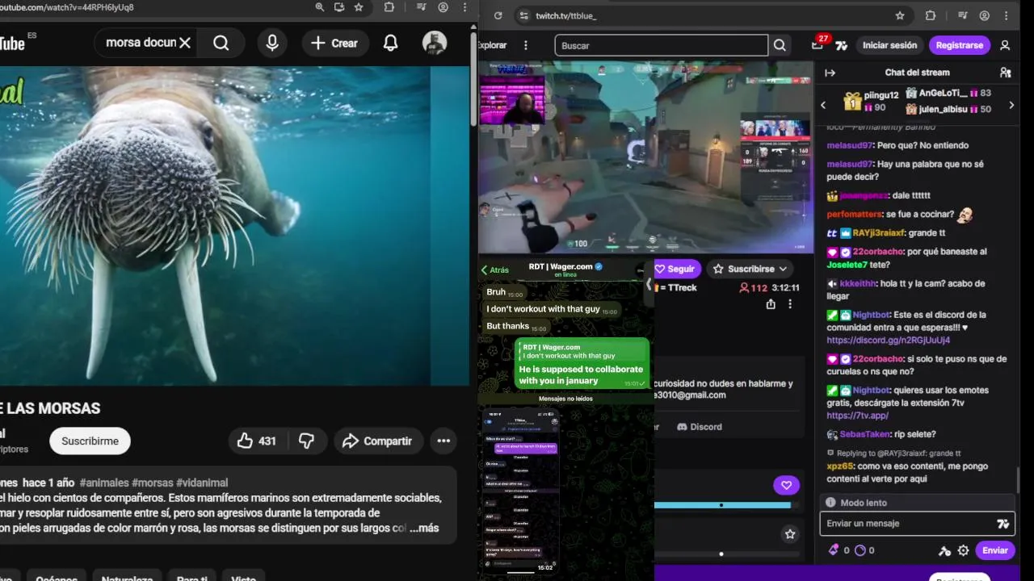Open the Twitch more options dots beside Explorar
The width and height of the screenshot is (1034, 581).
[x=526, y=45]
